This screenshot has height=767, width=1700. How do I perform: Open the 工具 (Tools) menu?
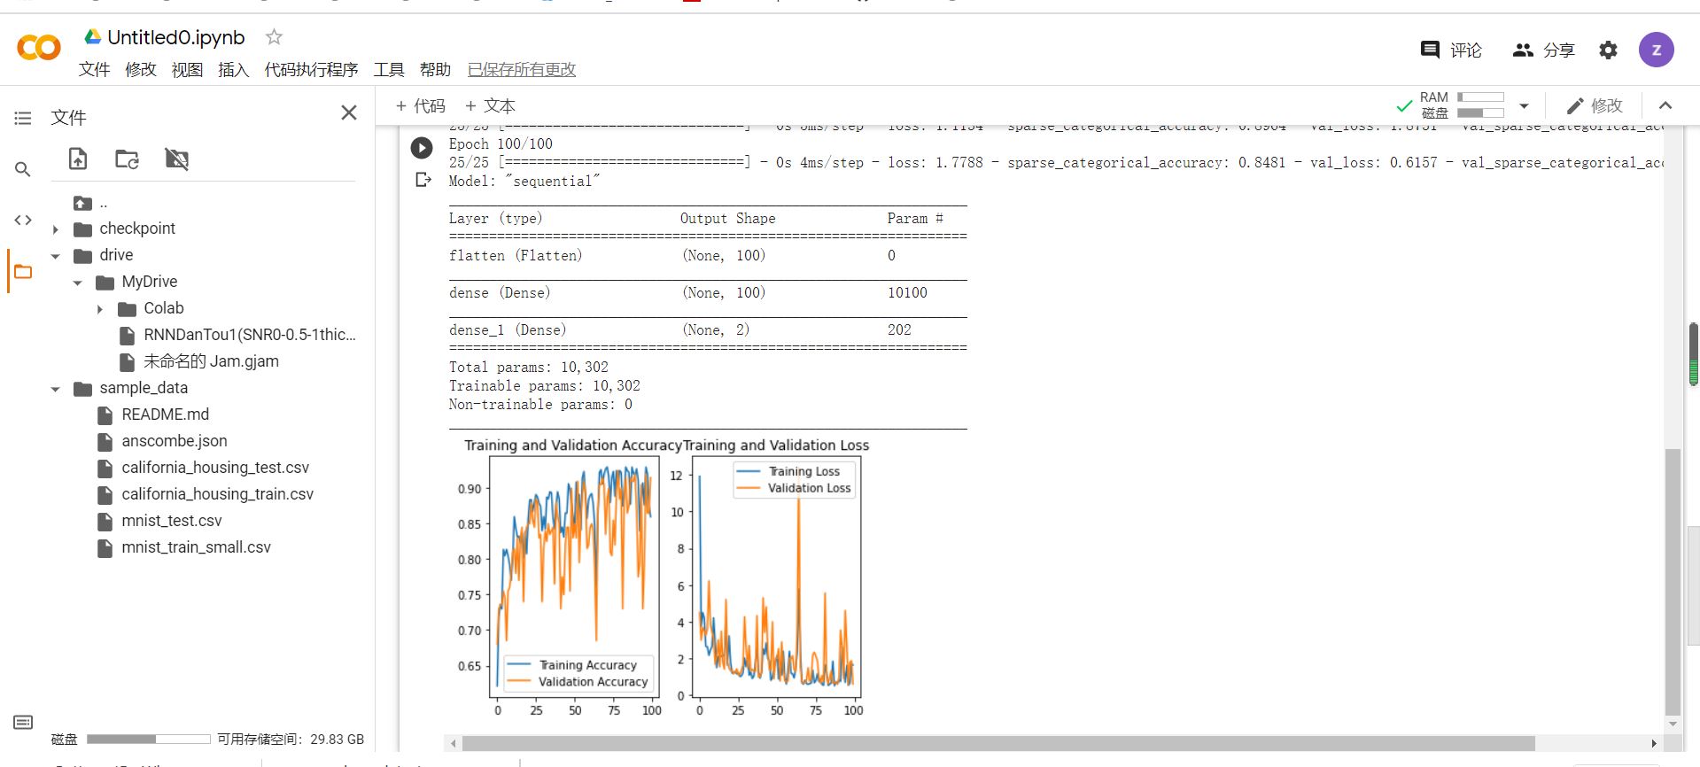pyautogui.click(x=388, y=70)
